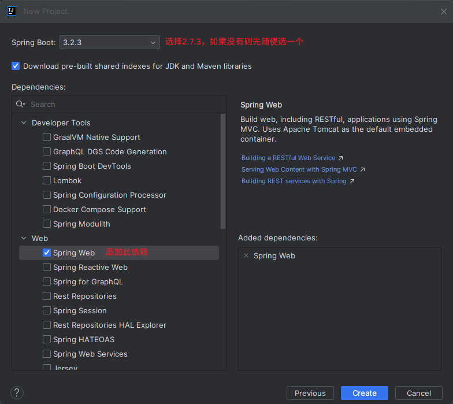
Task: Check Spring Boot DevTools
Action: pos(46,166)
